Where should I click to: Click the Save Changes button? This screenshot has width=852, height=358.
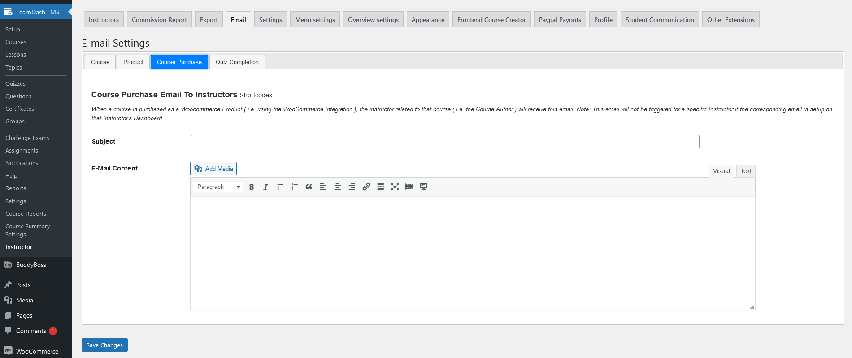pyautogui.click(x=104, y=345)
